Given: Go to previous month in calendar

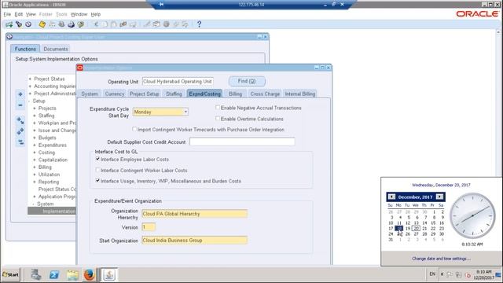Looking at the screenshot, I should [x=391, y=197].
